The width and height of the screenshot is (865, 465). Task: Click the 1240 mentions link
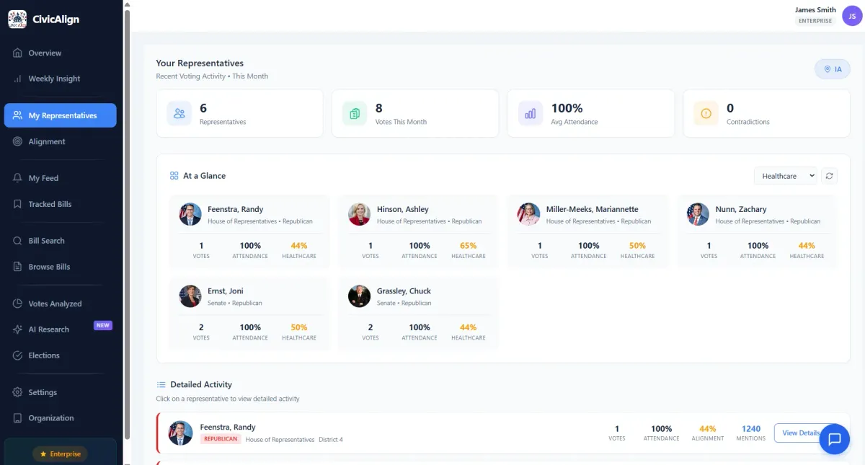click(750, 429)
